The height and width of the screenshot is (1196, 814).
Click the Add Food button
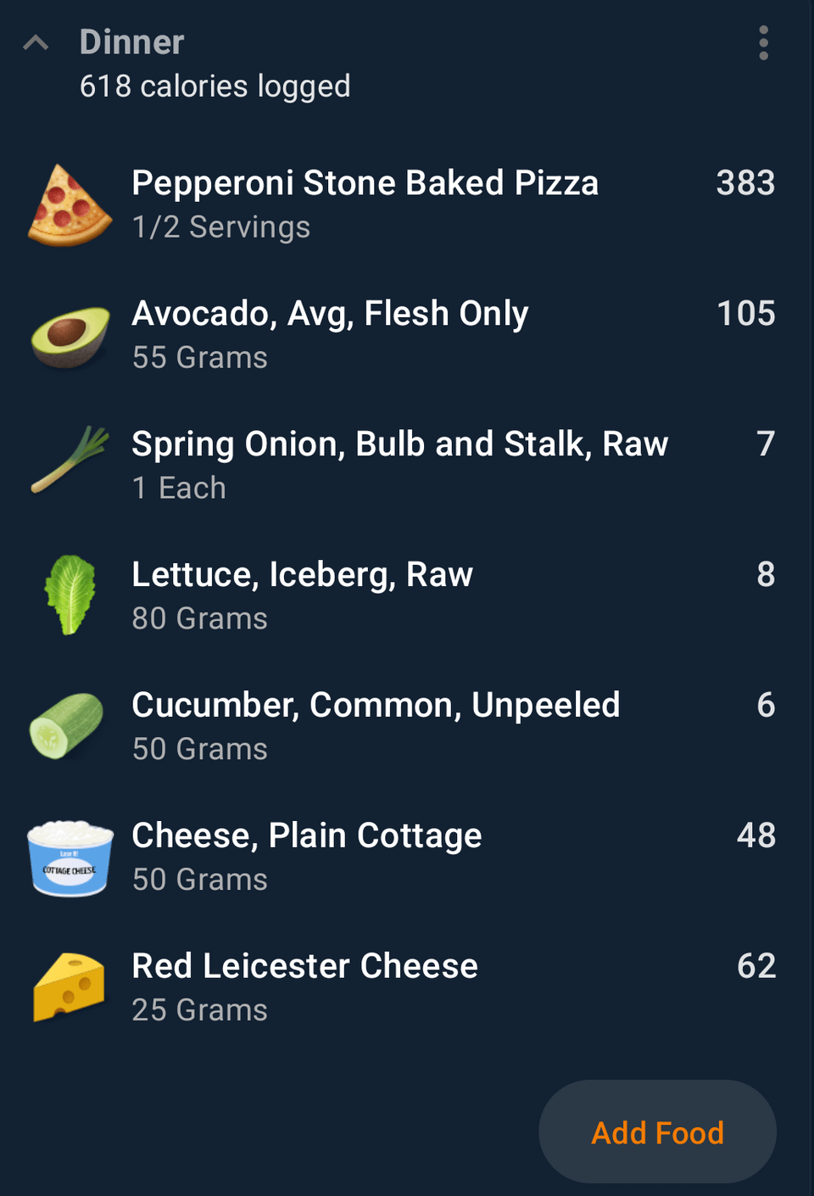click(x=657, y=1132)
